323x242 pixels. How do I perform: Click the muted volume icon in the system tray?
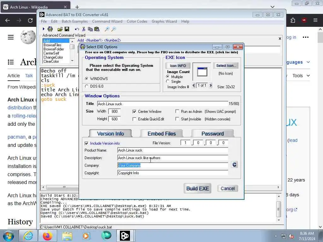tap(291, 236)
